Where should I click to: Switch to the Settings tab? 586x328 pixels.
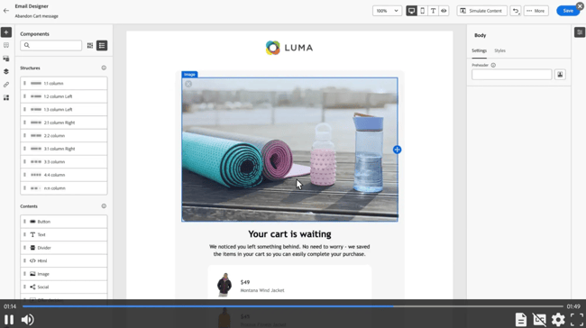tap(479, 50)
